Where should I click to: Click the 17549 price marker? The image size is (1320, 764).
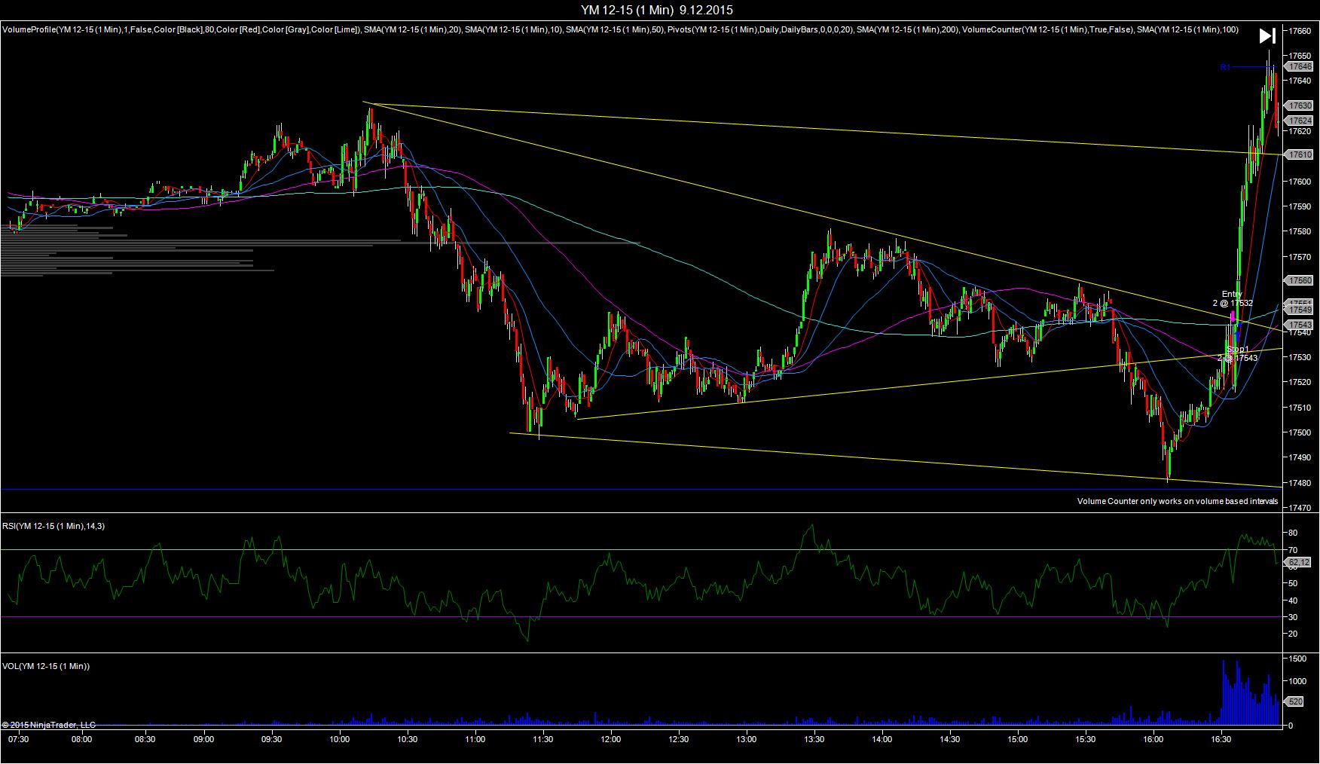coord(1300,310)
